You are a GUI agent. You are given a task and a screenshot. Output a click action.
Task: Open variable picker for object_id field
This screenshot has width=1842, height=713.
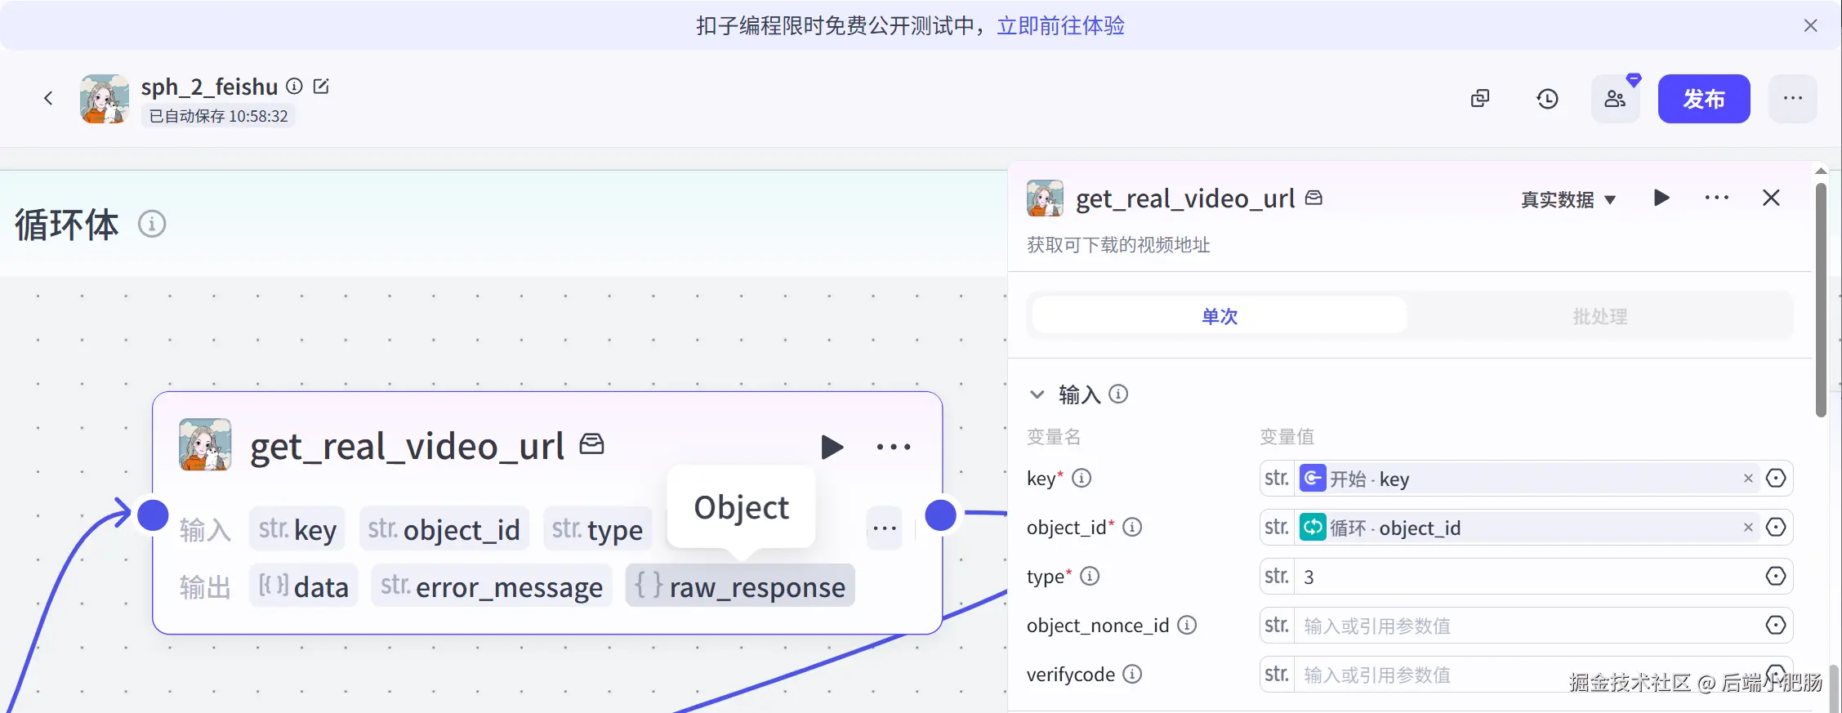coord(1776,527)
